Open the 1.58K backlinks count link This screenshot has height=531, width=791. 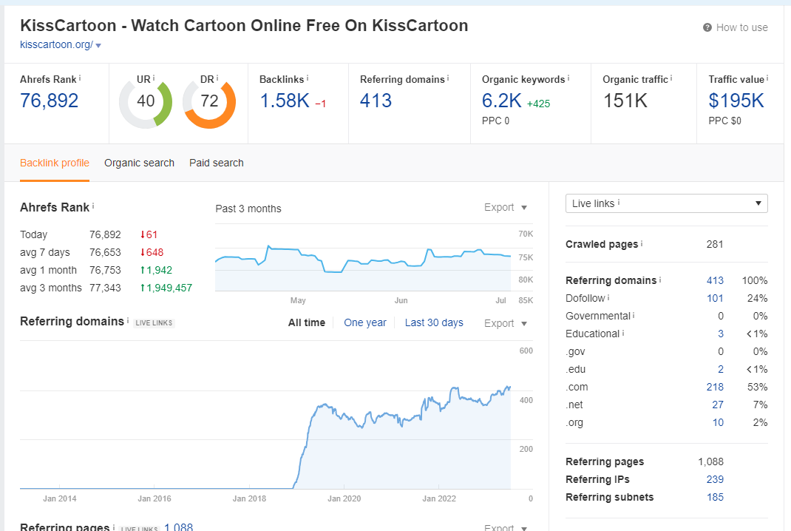click(x=285, y=101)
